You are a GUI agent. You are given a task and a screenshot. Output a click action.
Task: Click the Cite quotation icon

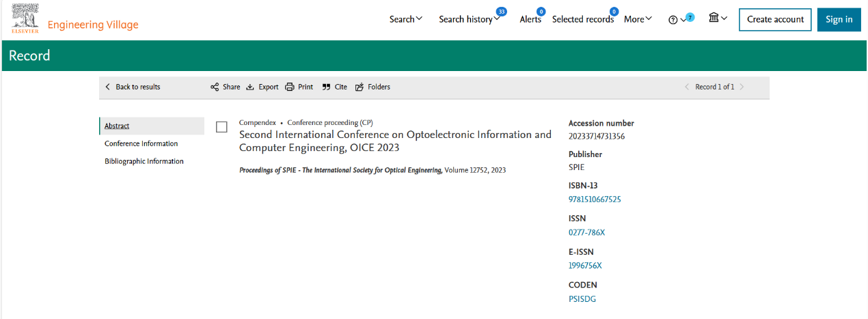(x=326, y=87)
